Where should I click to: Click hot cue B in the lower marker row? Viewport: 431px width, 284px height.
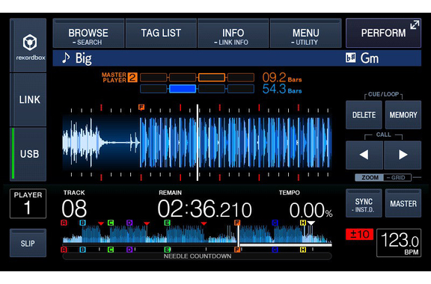click(82, 250)
